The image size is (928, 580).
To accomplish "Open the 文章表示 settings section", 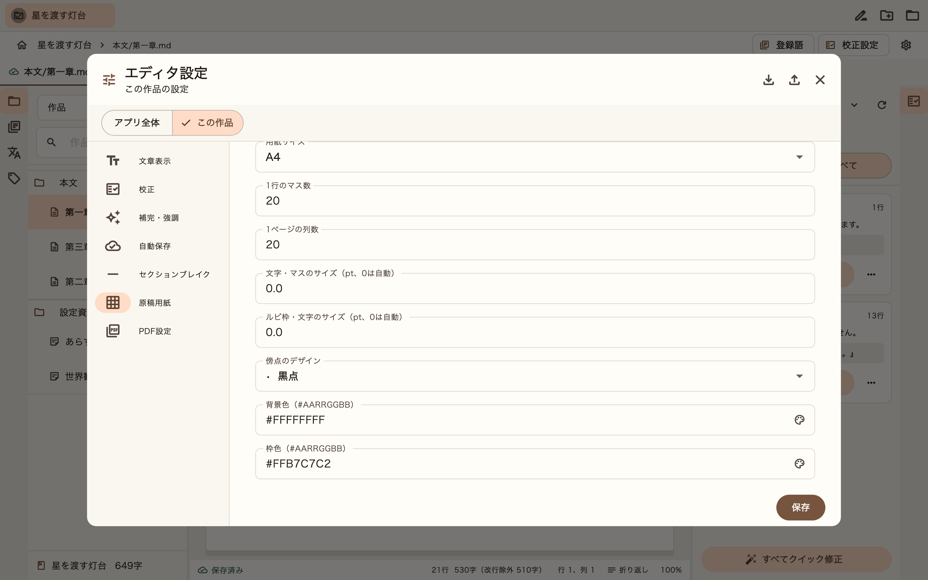I will (159, 161).
